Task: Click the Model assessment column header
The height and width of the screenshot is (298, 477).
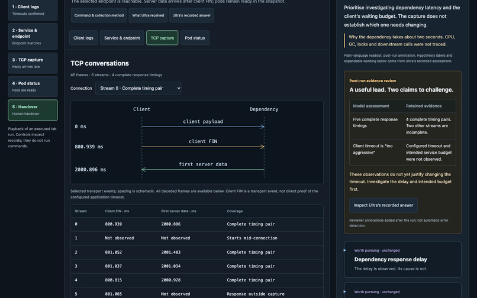Action: pyautogui.click(x=371, y=106)
